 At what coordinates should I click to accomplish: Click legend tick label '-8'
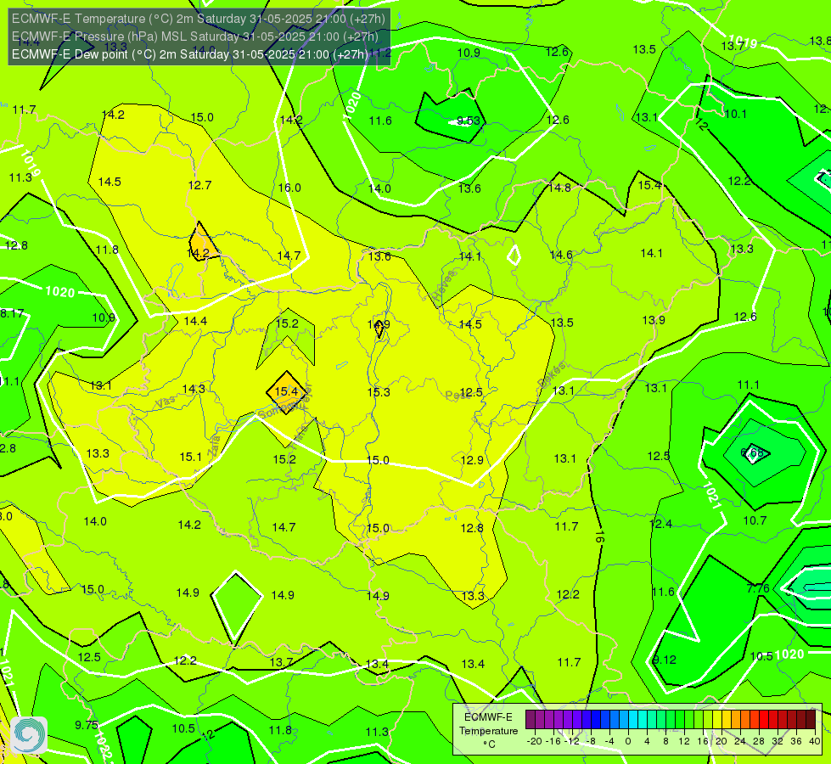592,741
